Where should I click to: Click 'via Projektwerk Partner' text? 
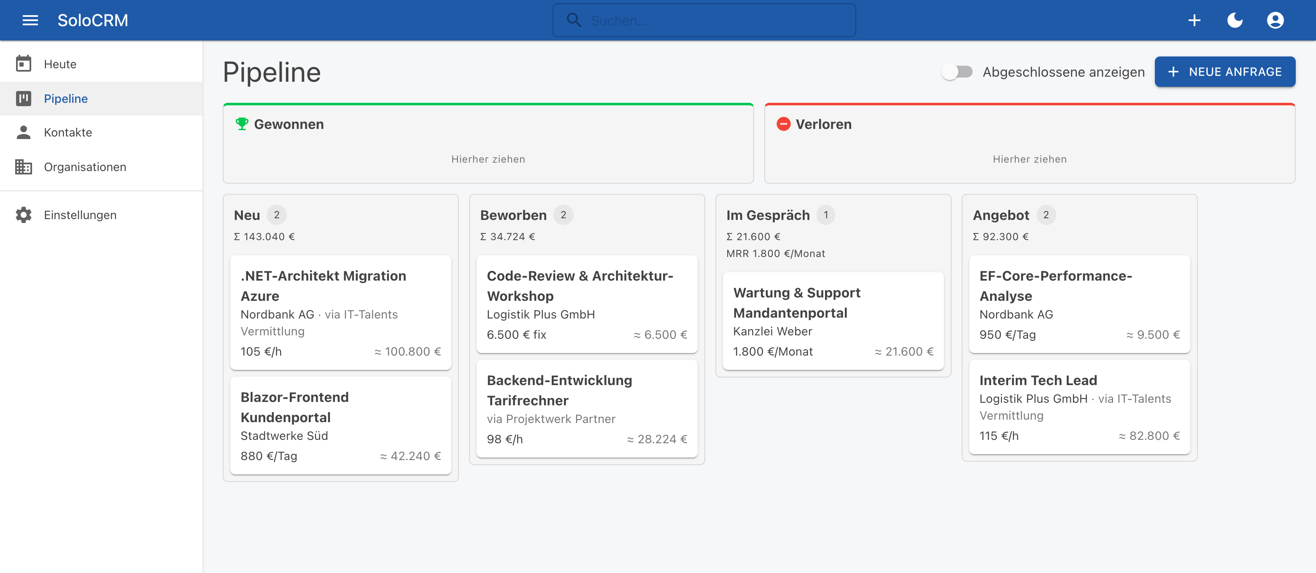click(551, 419)
